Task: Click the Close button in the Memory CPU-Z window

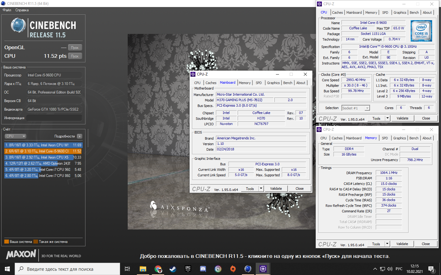Action: (426, 244)
